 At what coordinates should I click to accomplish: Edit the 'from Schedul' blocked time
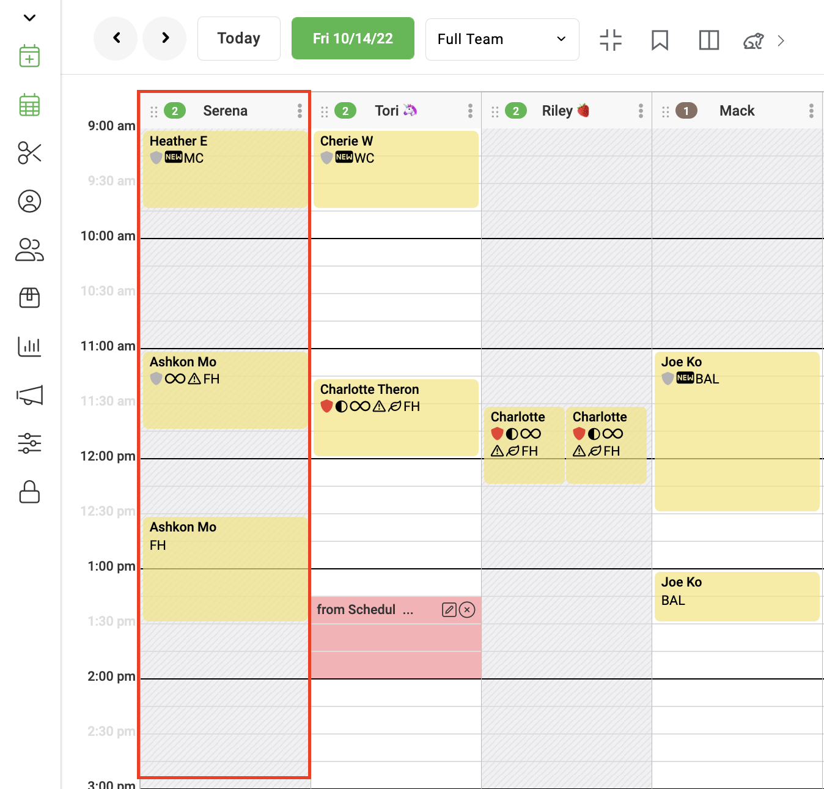pos(449,610)
